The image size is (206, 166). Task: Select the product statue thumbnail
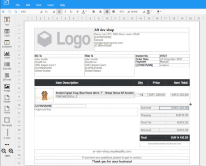(x=44, y=95)
